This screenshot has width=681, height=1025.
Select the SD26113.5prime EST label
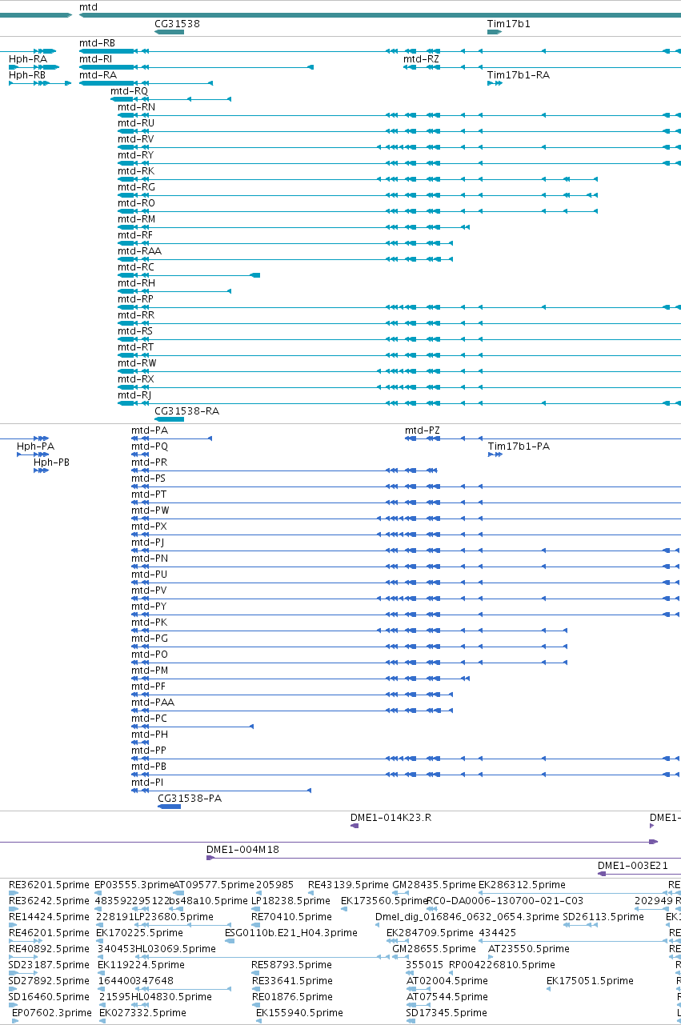pyautogui.click(x=603, y=916)
